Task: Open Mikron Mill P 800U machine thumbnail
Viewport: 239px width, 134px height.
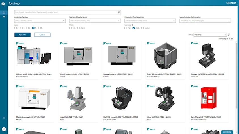Action: coord(34,55)
